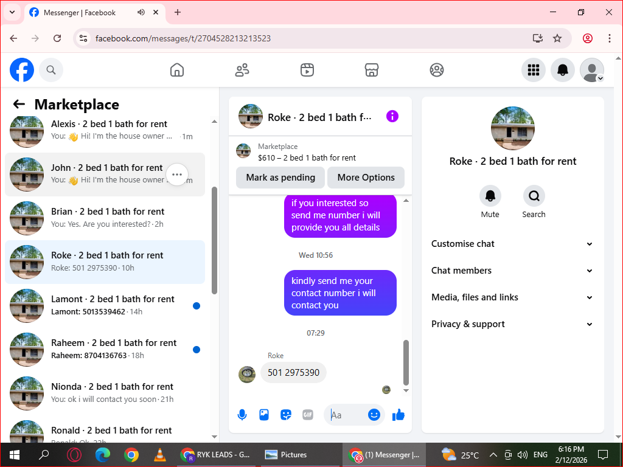This screenshot has width=623, height=467.
Task: Open Groups icon in top navigation
Action: [x=437, y=70]
